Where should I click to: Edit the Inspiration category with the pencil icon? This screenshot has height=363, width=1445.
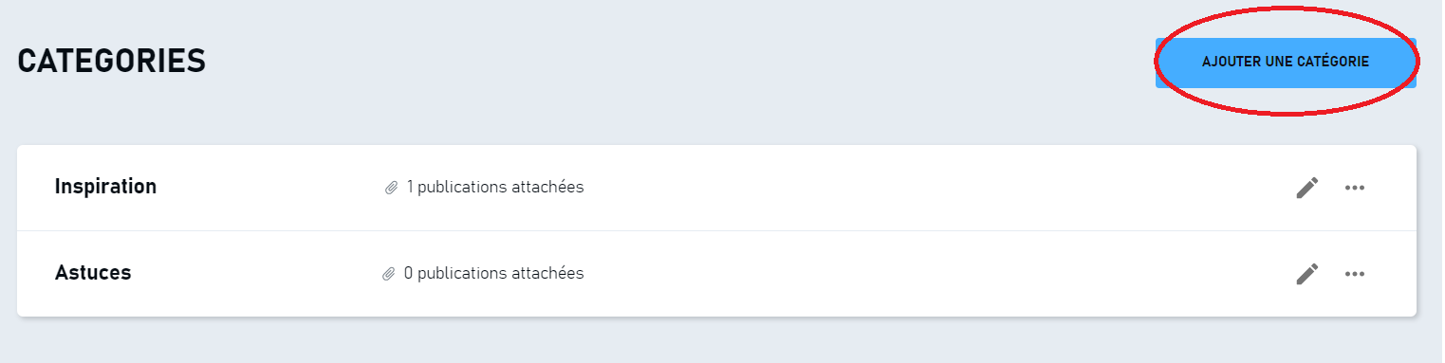[1307, 188]
